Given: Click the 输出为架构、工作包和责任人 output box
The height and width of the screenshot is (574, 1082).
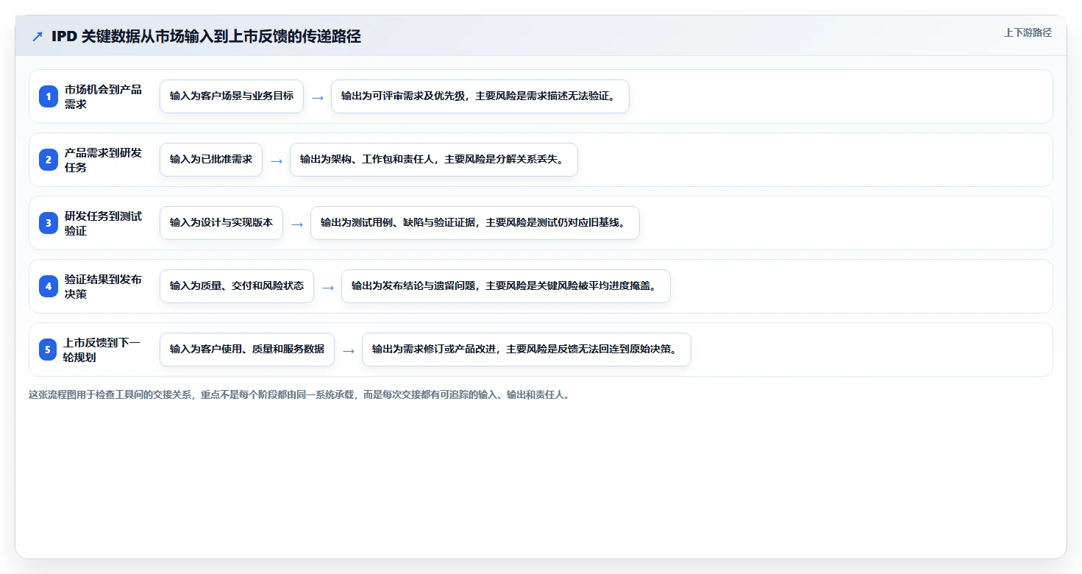Looking at the screenshot, I should point(434,160).
